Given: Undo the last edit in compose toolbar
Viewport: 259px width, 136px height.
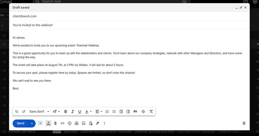Looking at the screenshot, I should (17, 112).
